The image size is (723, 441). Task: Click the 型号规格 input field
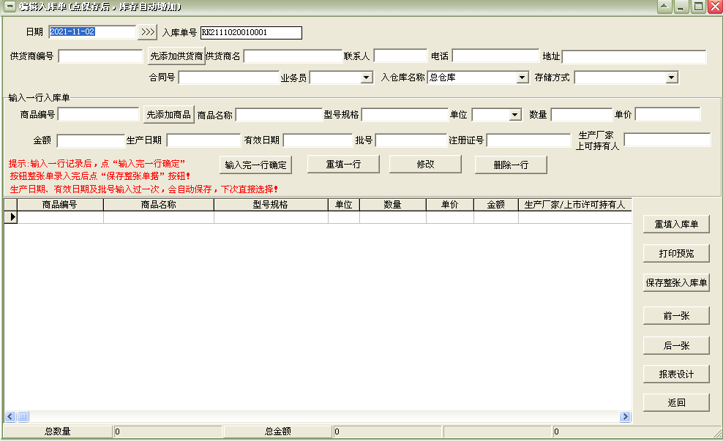(405, 115)
